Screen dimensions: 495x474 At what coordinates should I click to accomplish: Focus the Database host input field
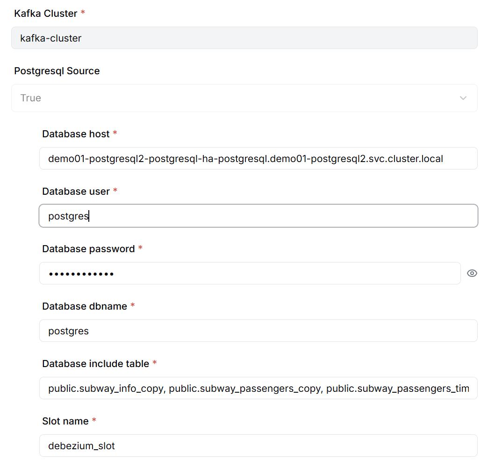258,159
